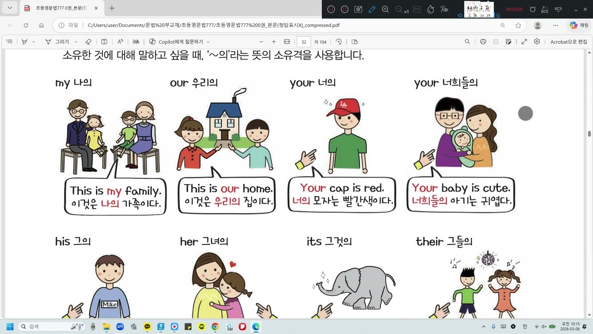The image size is (593, 334).
Task: Show hidden system tray icons
Action: 484,327
